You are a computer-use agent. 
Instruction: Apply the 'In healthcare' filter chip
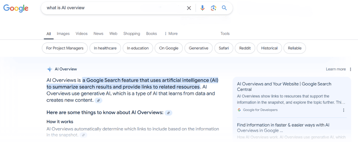(x=105, y=48)
